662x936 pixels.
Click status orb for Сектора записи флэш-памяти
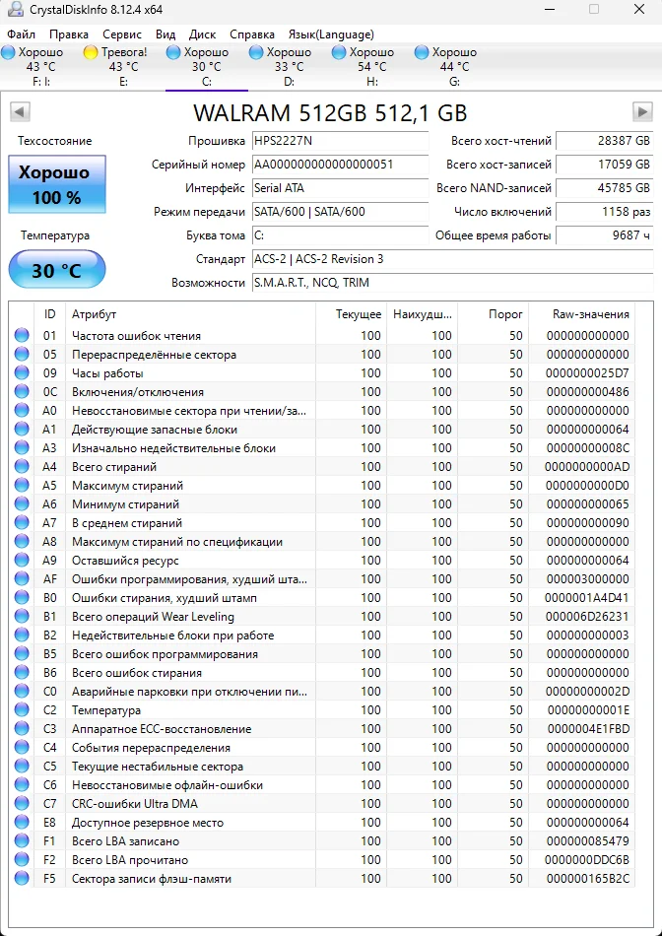point(22,878)
